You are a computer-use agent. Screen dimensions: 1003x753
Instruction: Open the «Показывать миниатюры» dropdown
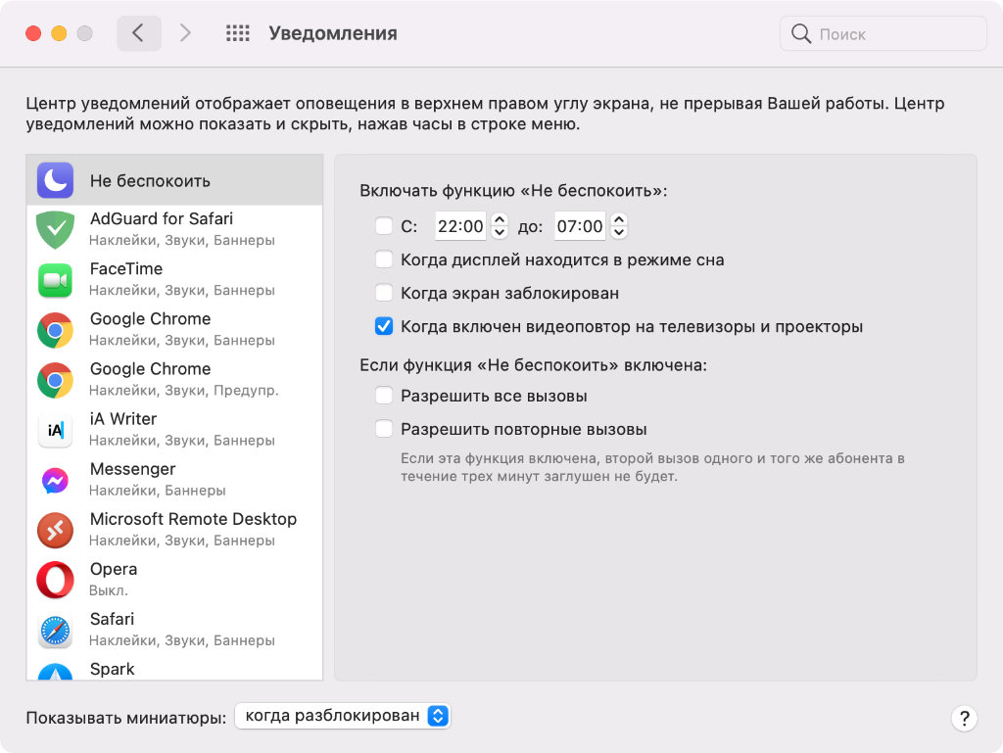tap(343, 716)
